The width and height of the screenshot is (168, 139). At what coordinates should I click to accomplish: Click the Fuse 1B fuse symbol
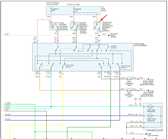[x=51, y=10]
